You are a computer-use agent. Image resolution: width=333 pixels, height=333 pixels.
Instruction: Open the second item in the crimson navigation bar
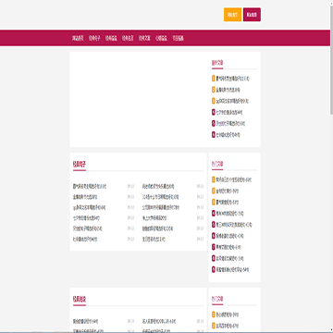pos(94,38)
